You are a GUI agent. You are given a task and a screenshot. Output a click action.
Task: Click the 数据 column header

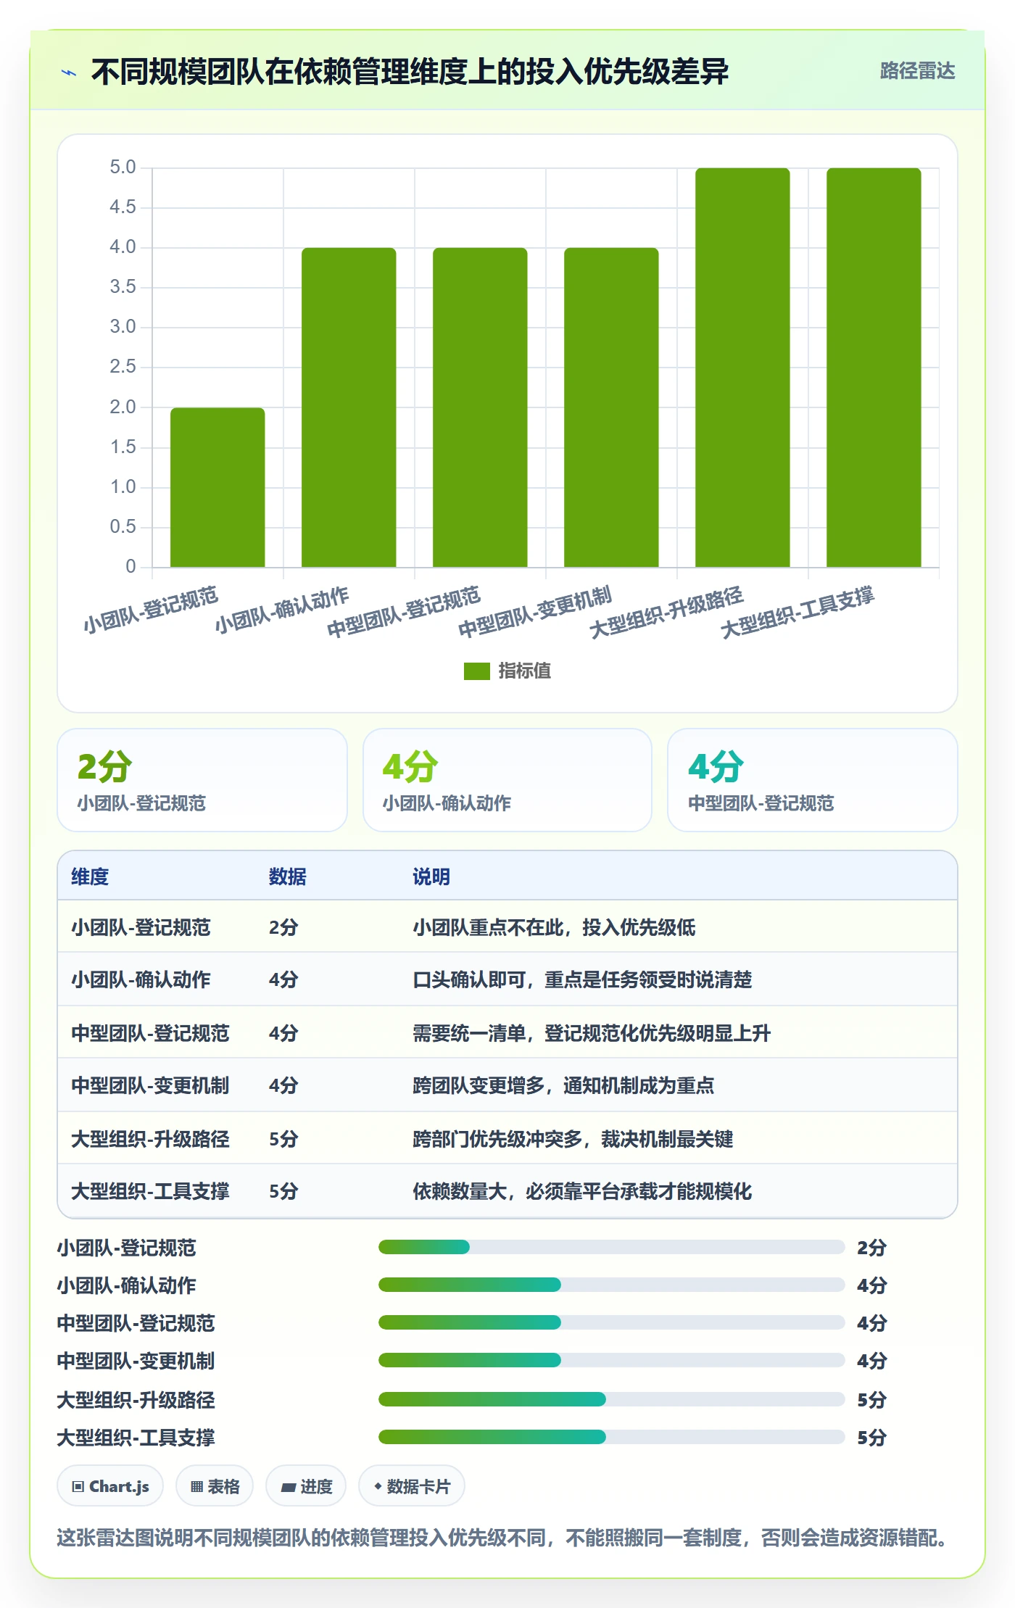(287, 876)
